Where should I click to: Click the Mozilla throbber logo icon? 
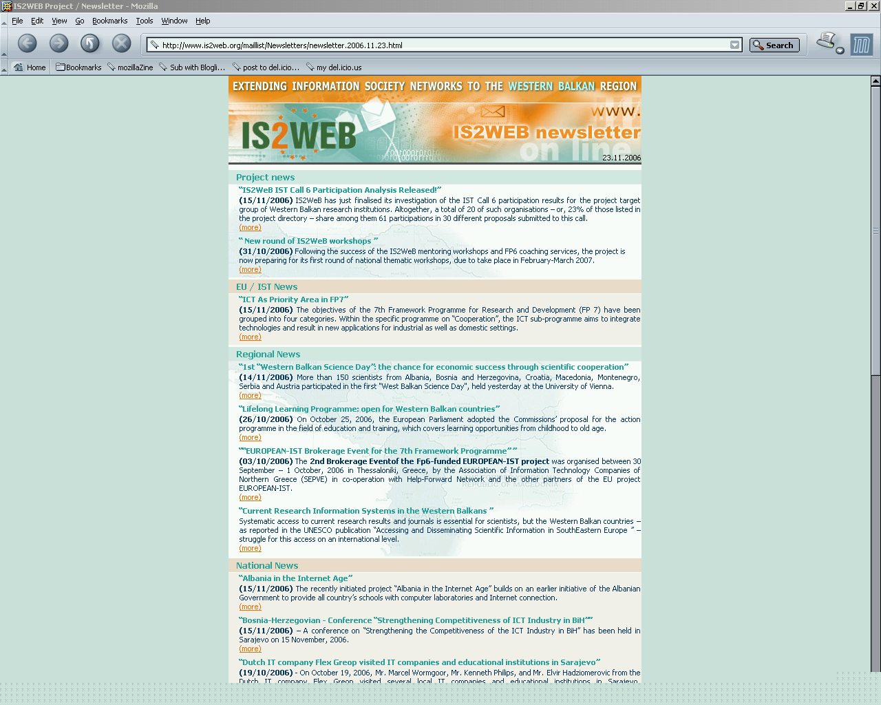pyautogui.click(x=861, y=45)
